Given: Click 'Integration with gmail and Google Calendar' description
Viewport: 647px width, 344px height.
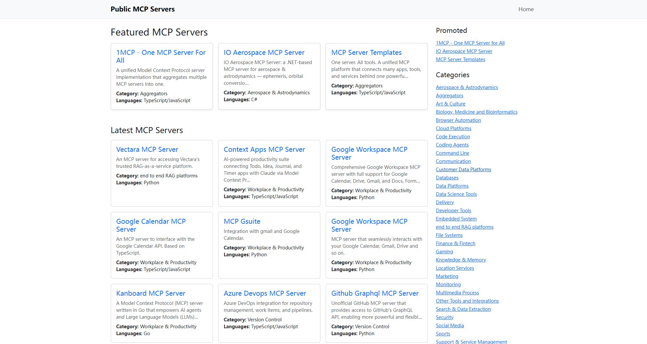Looking at the screenshot, I should tap(262, 235).
